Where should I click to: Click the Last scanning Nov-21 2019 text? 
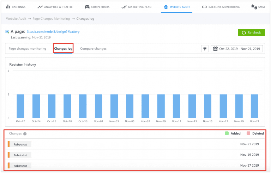click(x=31, y=37)
